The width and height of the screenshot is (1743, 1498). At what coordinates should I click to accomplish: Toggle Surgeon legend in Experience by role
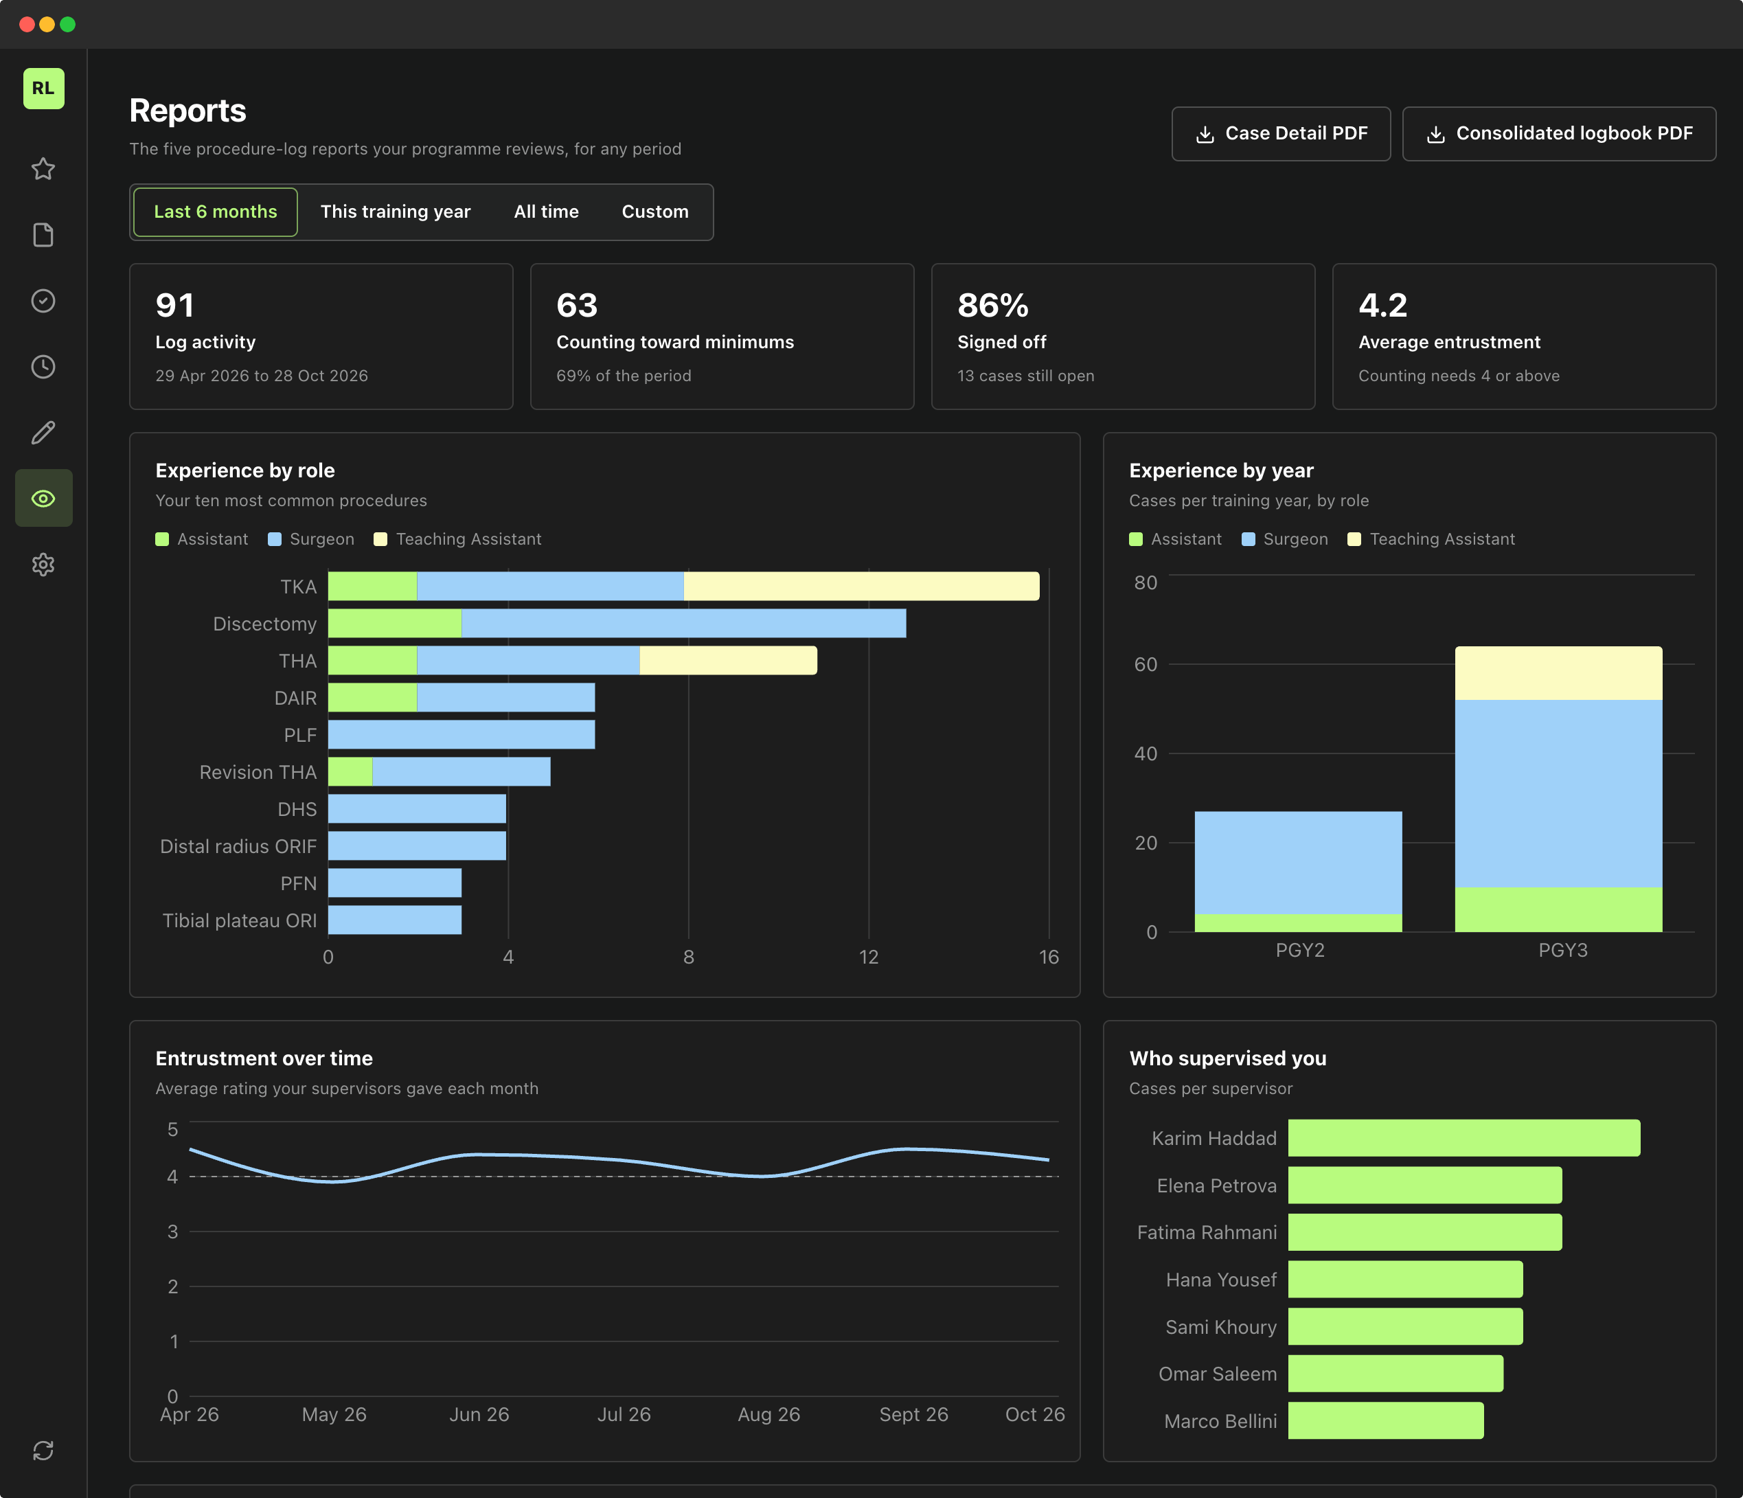click(x=311, y=539)
